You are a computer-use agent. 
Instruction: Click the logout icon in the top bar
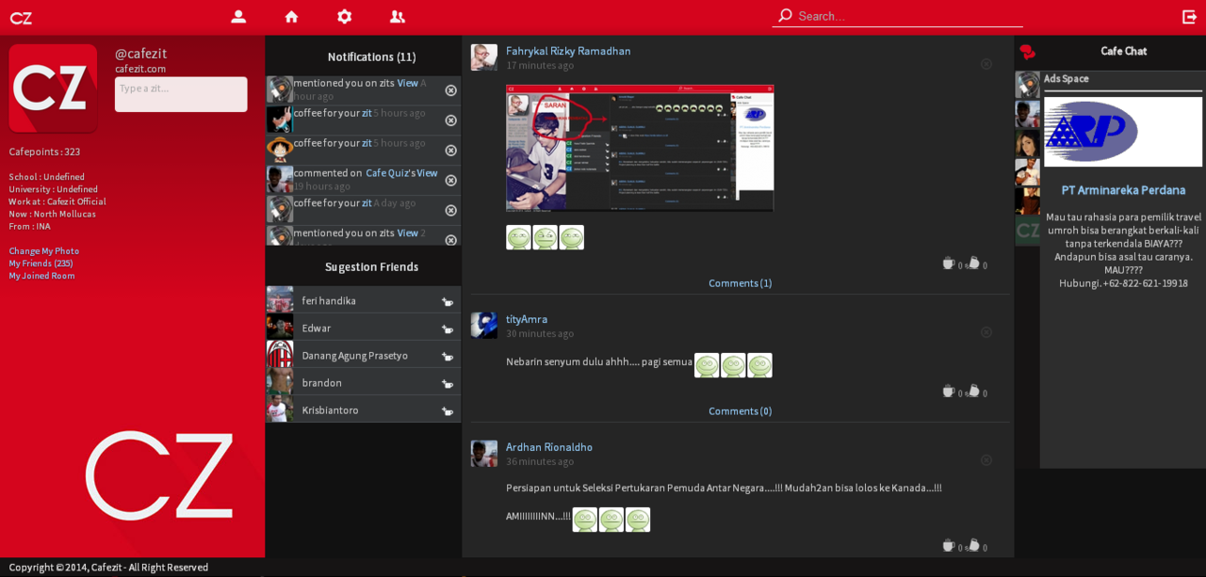tap(1190, 16)
